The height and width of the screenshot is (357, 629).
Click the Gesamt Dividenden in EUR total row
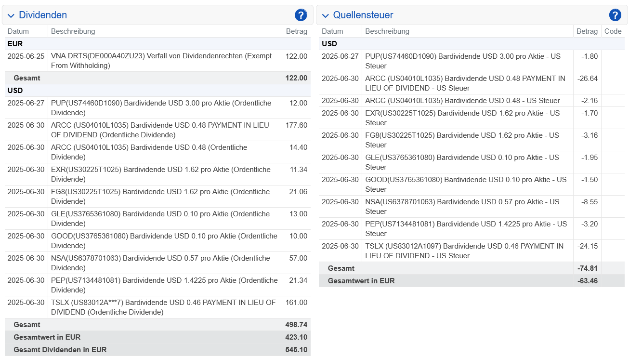pyautogui.click(x=60, y=350)
